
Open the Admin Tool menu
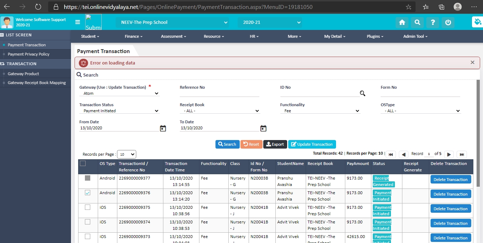coord(415,36)
